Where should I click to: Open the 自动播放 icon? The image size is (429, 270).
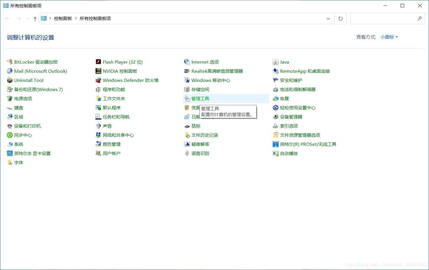tap(276, 153)
